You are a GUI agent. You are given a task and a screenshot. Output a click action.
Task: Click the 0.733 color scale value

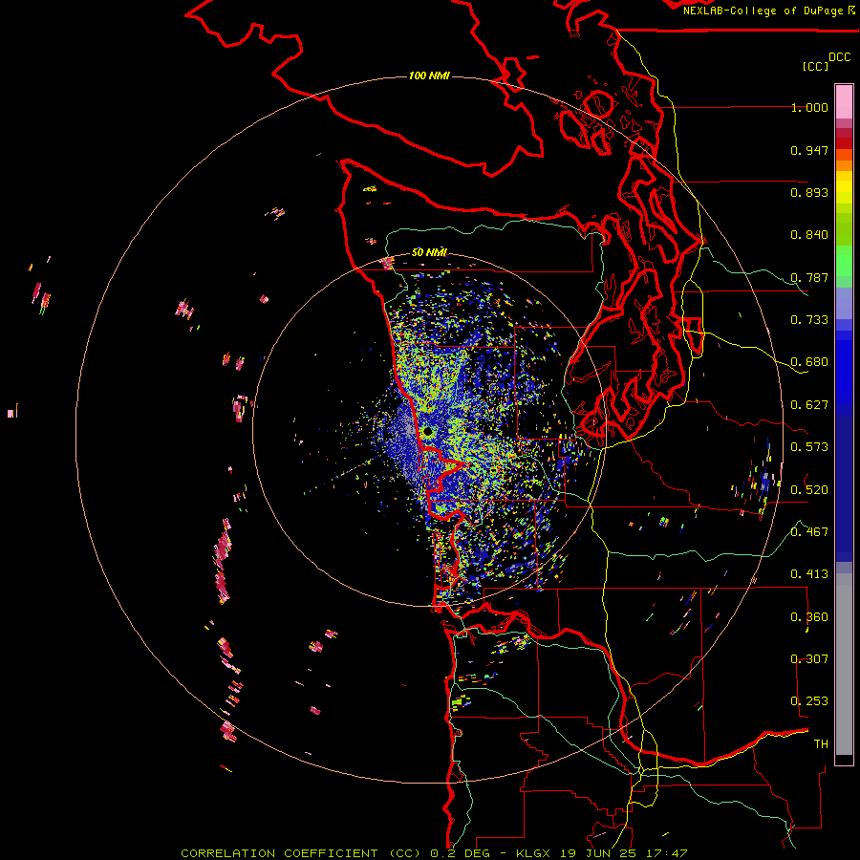(x=809, y=320)
